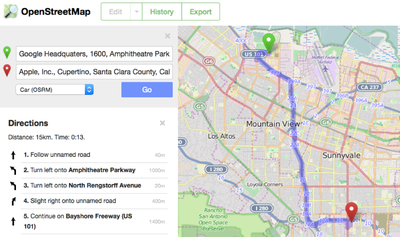Close the Directions panel
Screen dimensions: 400x237
pyautogui.click(x=162, y=123)
